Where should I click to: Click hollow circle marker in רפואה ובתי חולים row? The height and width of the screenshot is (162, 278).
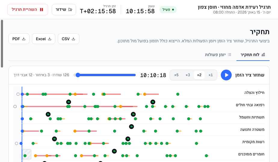[x=15, y=106]
